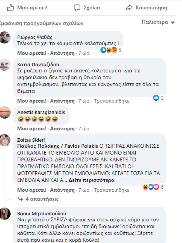Open reactions on Zoitsa Sideri comment
This screenshot has height=243, width=182.
153,187
